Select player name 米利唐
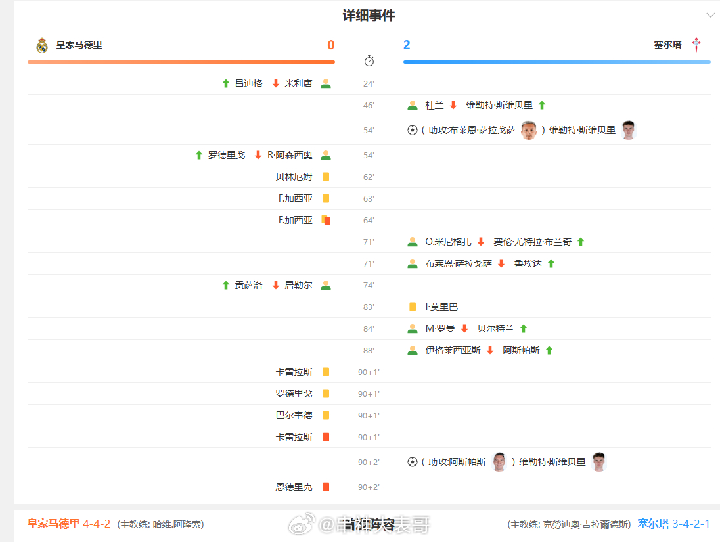 pyautogui.click(x=298, y=83)
